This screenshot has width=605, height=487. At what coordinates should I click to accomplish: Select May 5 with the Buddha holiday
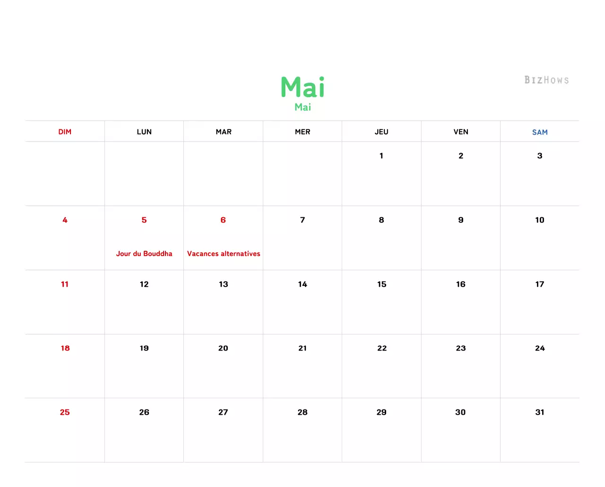(x=144, y=220)
